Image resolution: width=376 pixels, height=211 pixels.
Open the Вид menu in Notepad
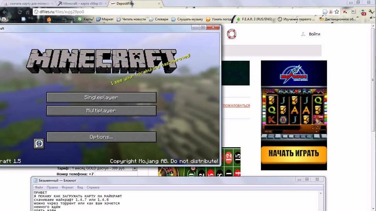pyautogui.click(x=80, y=187)
